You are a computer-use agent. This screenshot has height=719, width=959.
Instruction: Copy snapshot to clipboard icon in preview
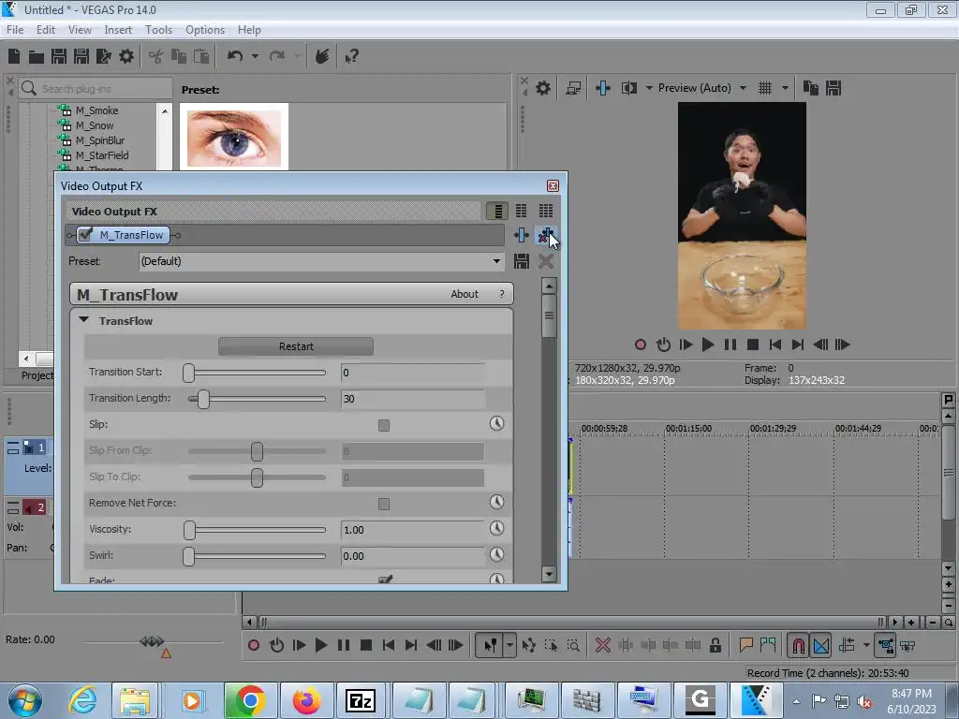810,89
